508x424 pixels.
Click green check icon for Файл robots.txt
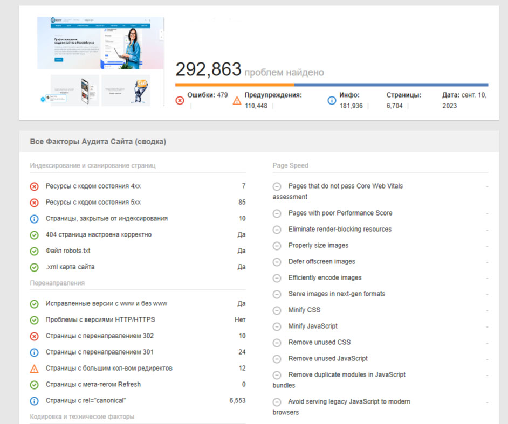click(35, 251)
